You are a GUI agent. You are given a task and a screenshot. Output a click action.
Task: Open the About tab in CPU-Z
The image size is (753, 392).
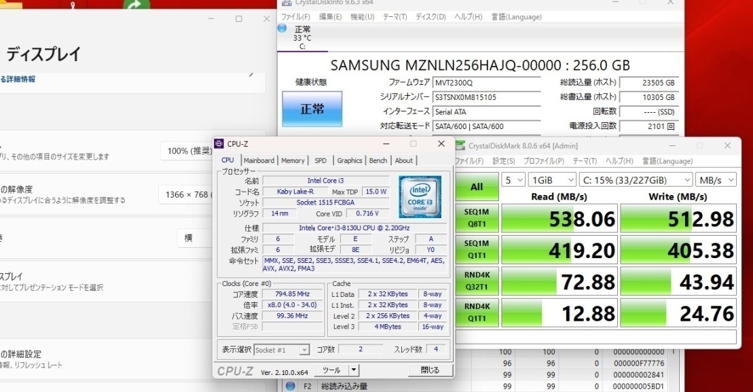click(404, 160)
